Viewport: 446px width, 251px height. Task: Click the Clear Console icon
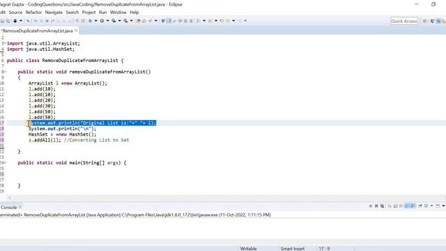point(390,206)
